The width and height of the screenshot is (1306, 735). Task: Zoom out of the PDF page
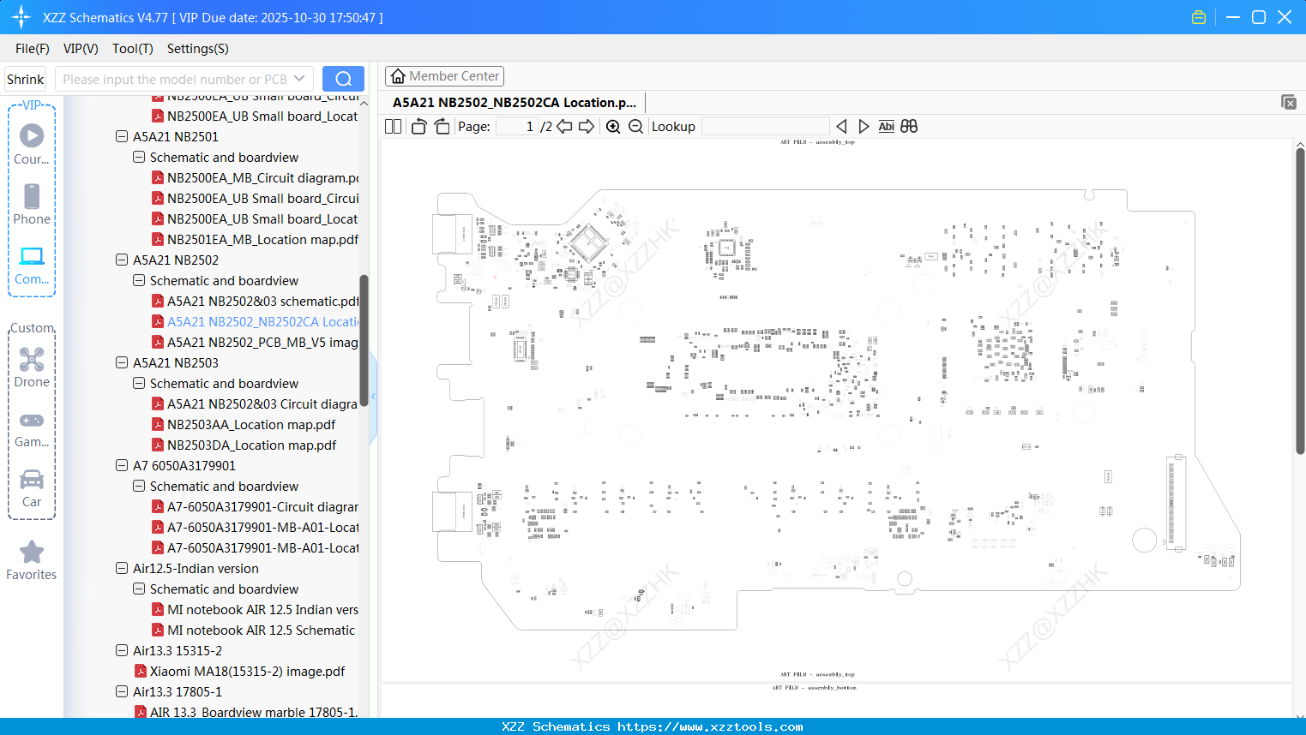tap(635, 127)
